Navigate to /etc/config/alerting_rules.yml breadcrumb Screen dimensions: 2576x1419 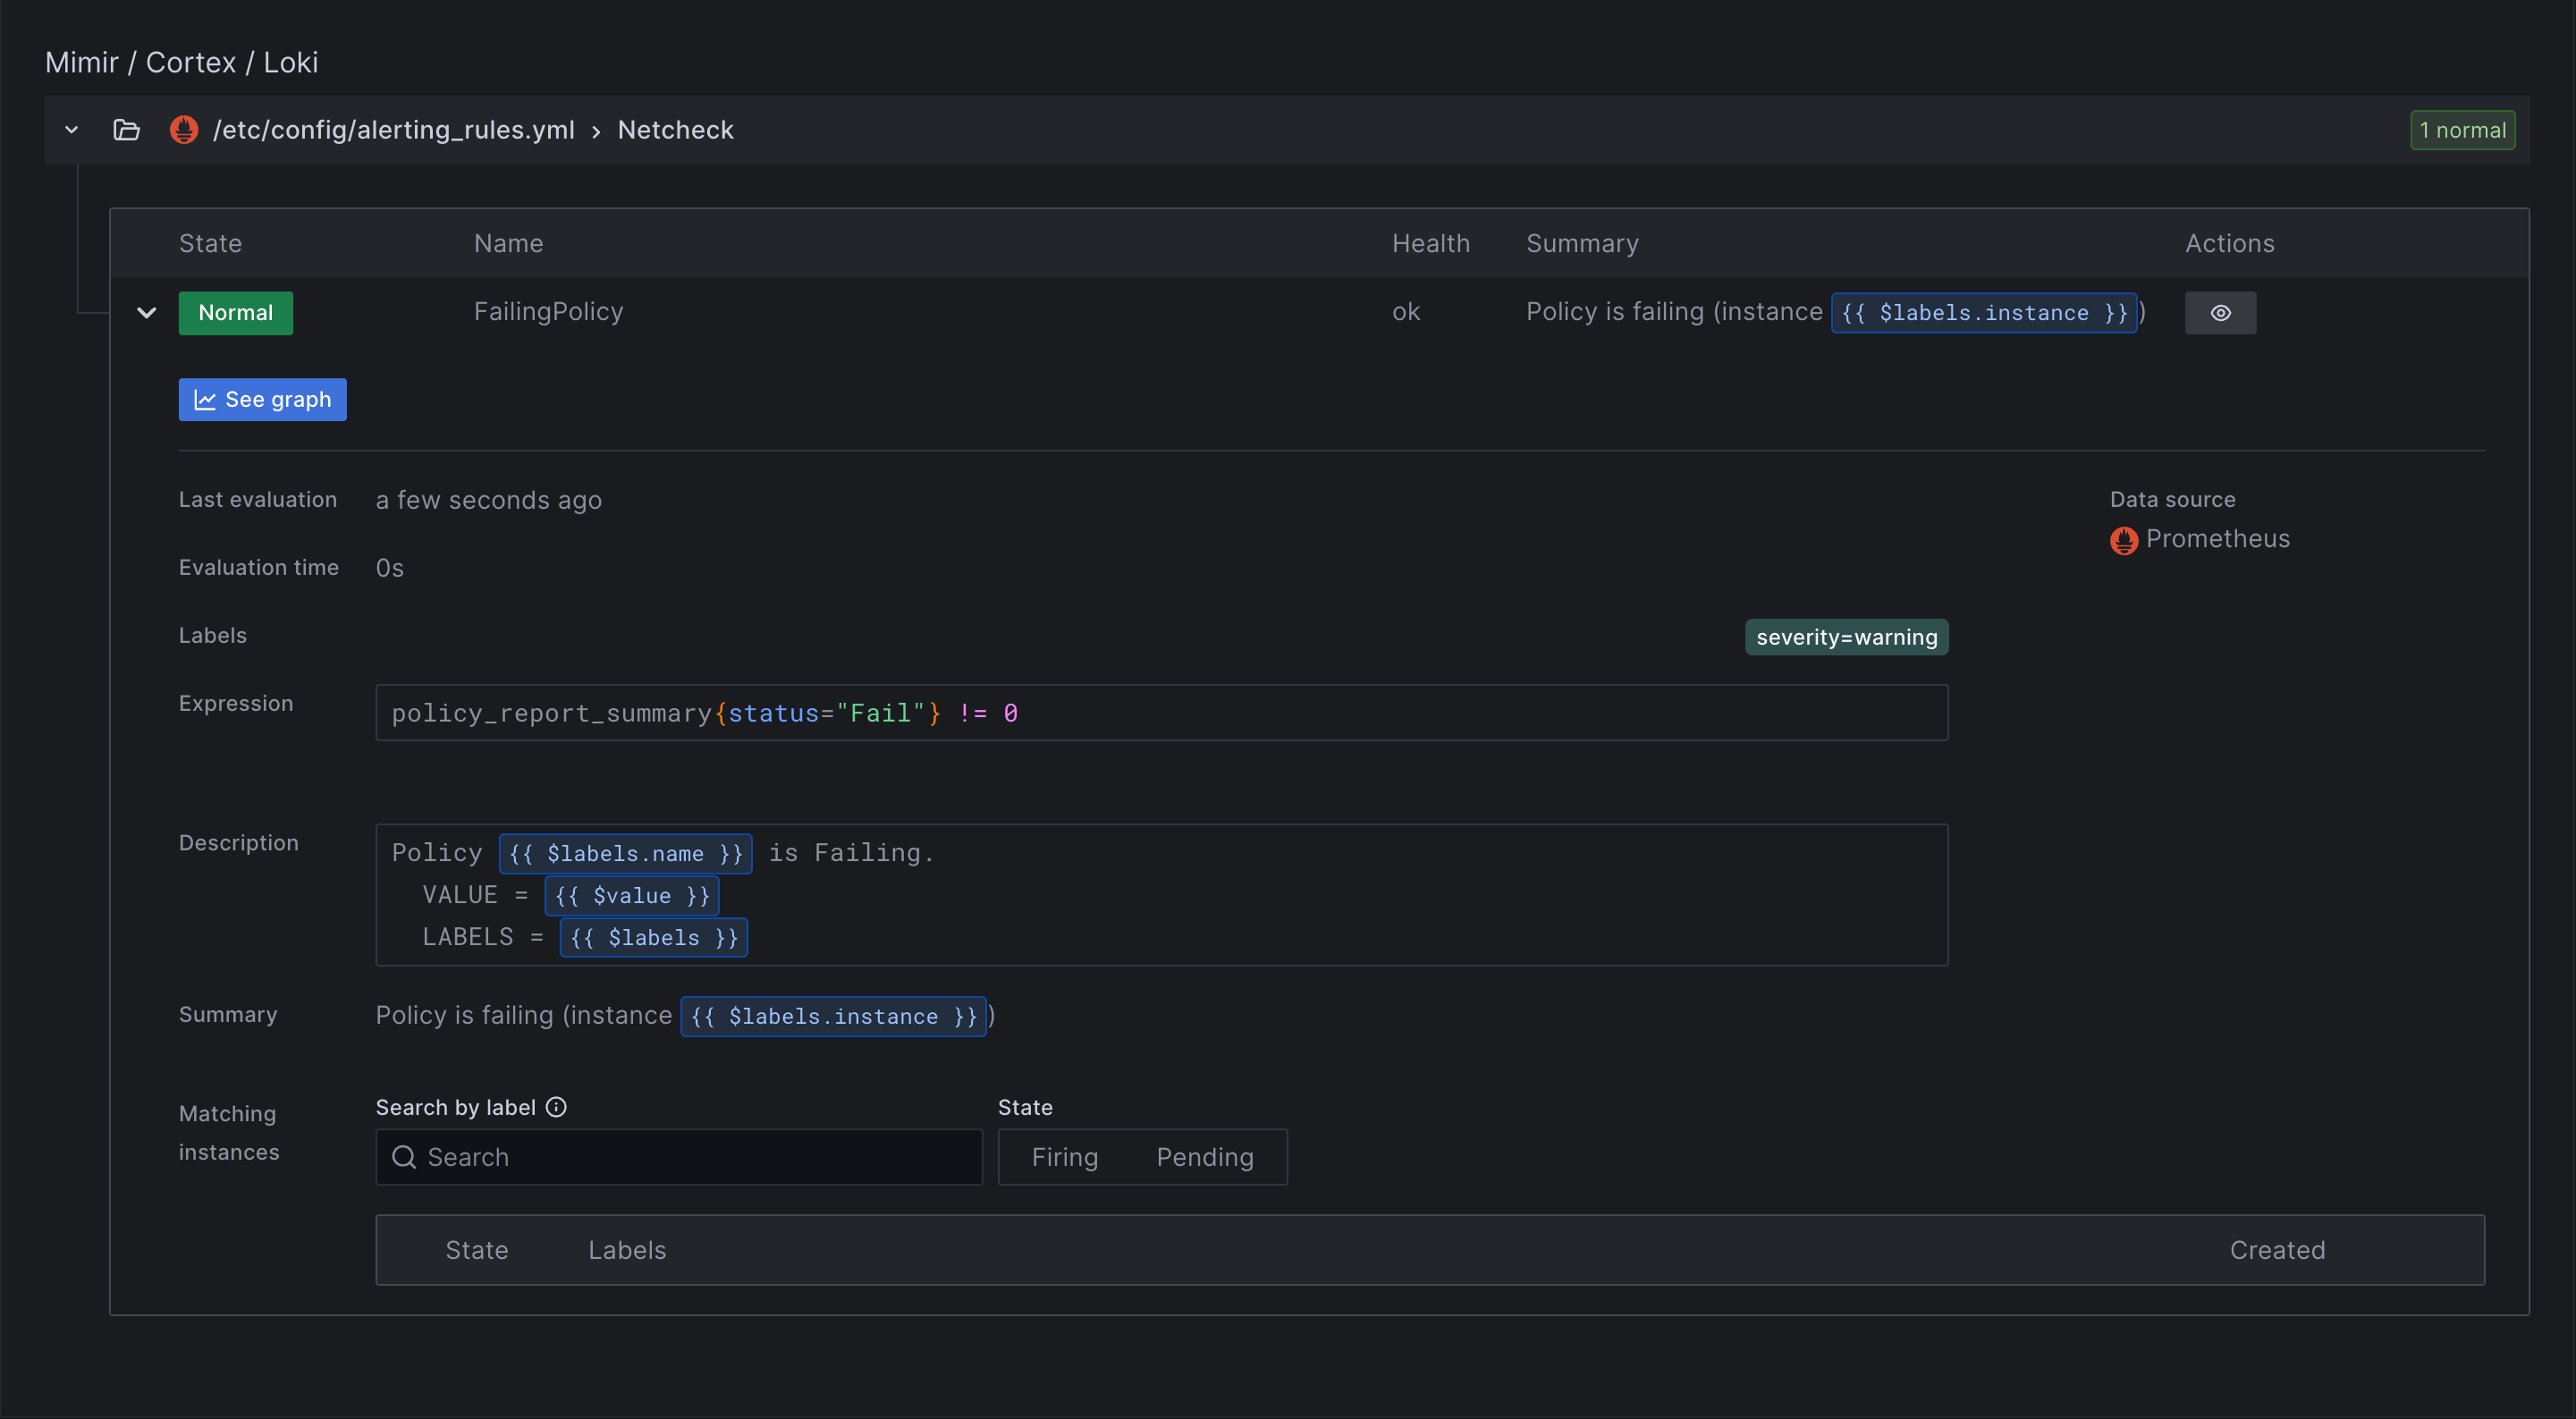click(393, 129)
